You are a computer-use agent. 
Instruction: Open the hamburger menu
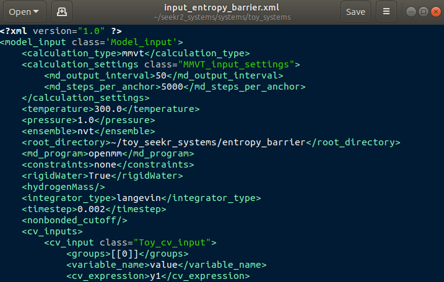pyautogui.click(x=386, y=12)
